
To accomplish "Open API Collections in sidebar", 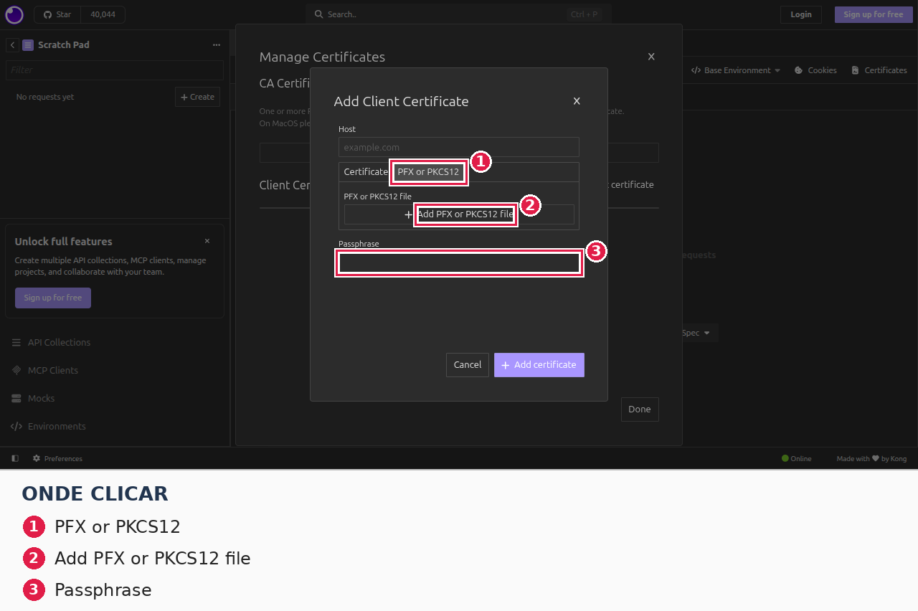I will [59, 343].
